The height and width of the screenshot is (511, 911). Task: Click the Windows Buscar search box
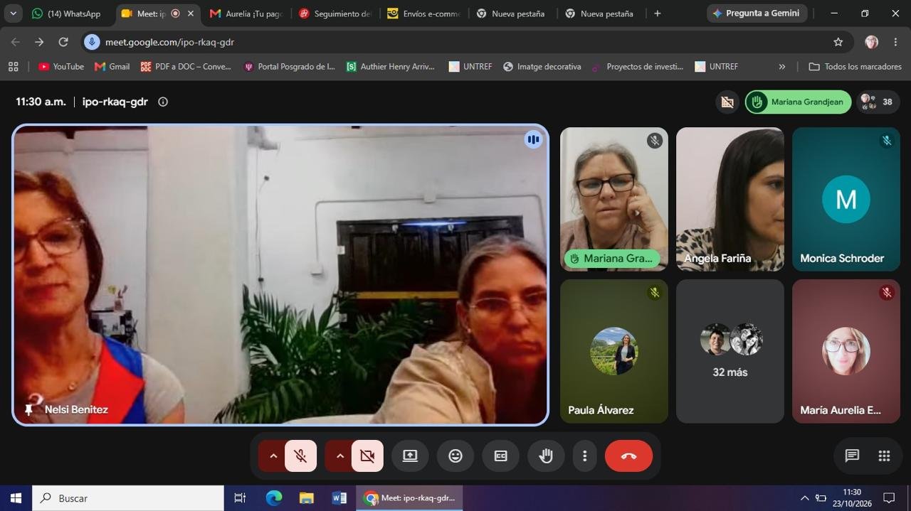(x=128, y=498)
